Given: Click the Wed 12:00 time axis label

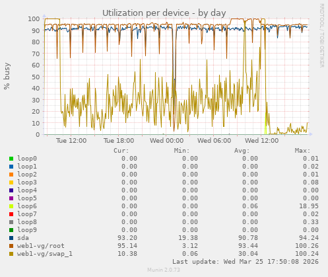Looking at the screenshot, I should pos(262,141).
